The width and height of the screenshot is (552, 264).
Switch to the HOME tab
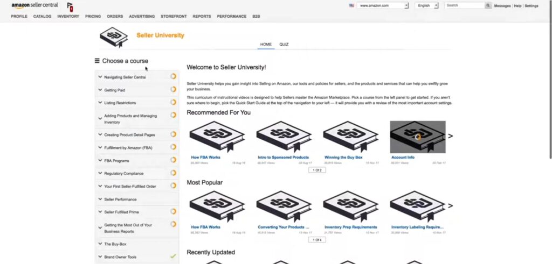click(266, 45)
